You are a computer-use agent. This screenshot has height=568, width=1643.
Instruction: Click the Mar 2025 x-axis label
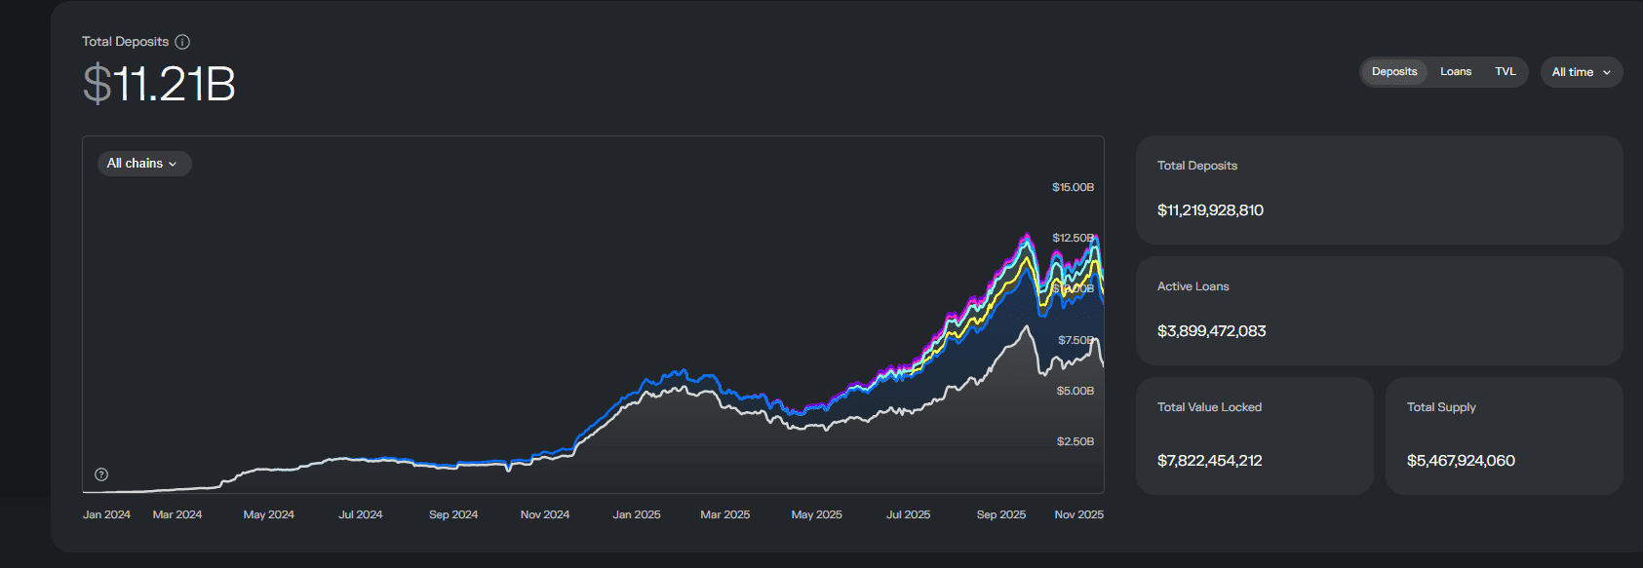724,514
